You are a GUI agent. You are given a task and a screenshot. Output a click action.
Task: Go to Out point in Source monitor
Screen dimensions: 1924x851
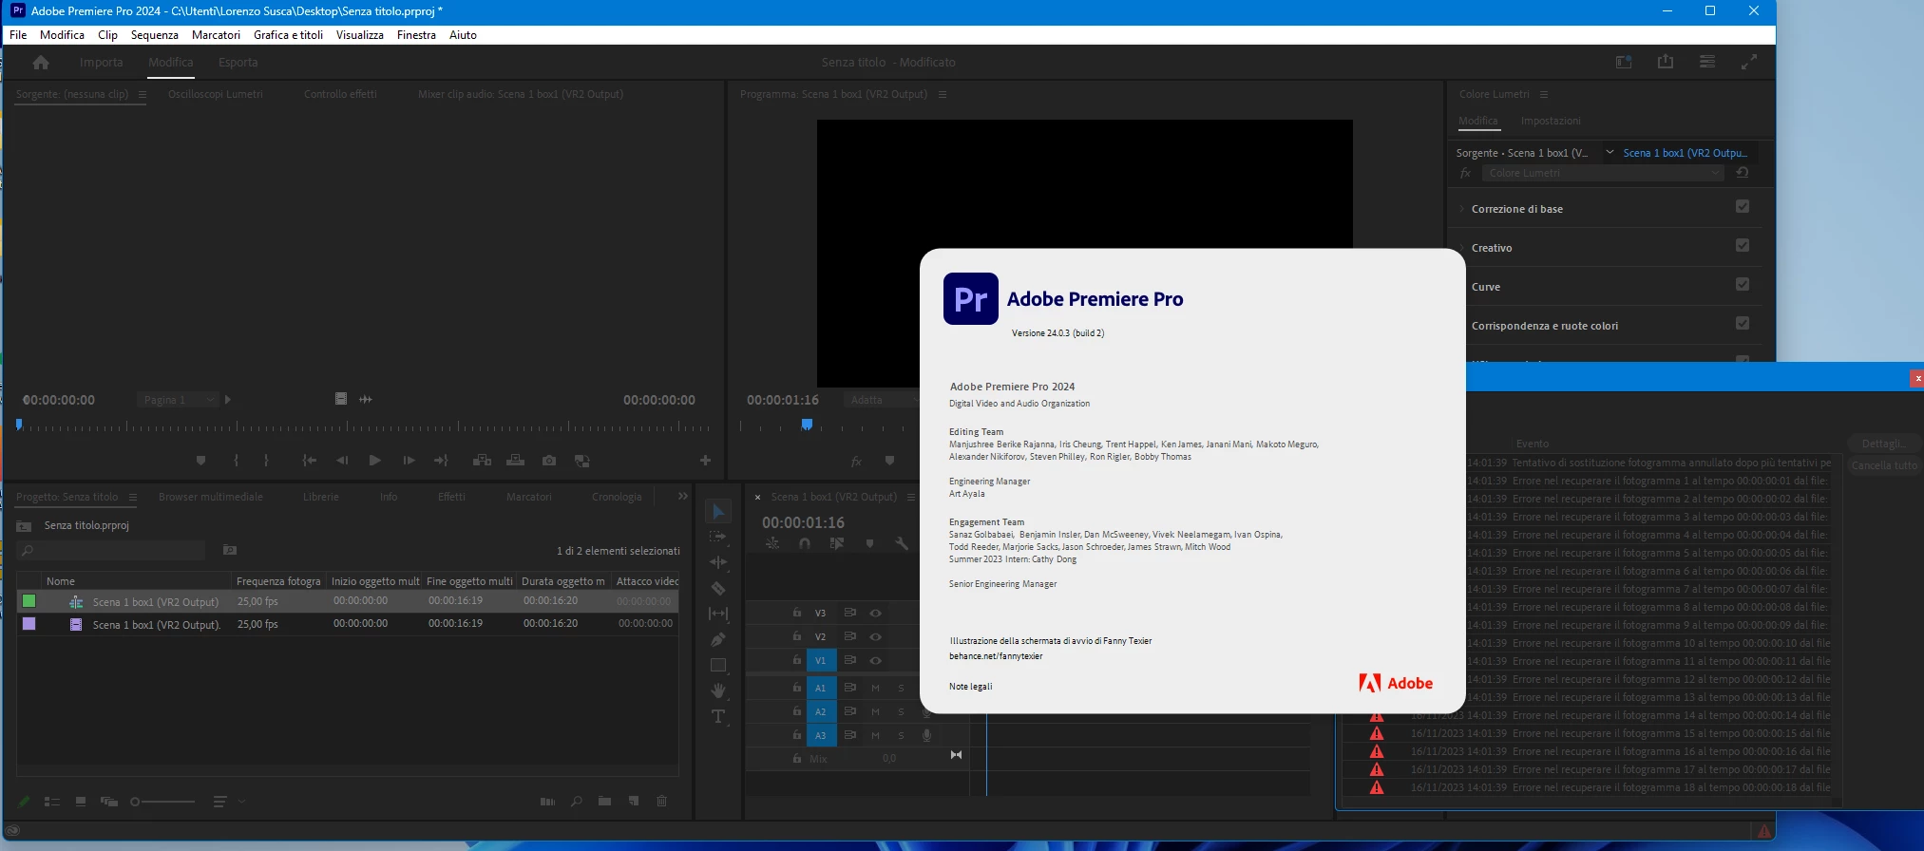coord(441,461)
